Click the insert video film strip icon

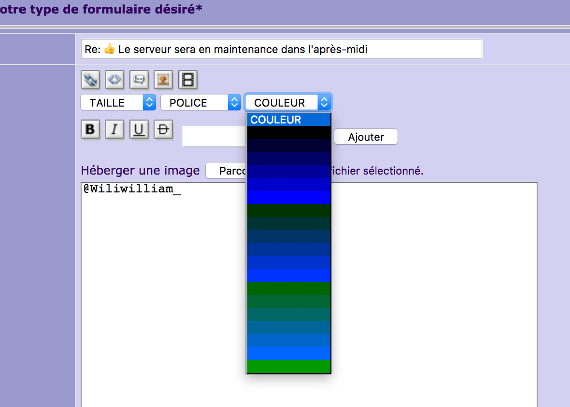click(x=188, y=80)
